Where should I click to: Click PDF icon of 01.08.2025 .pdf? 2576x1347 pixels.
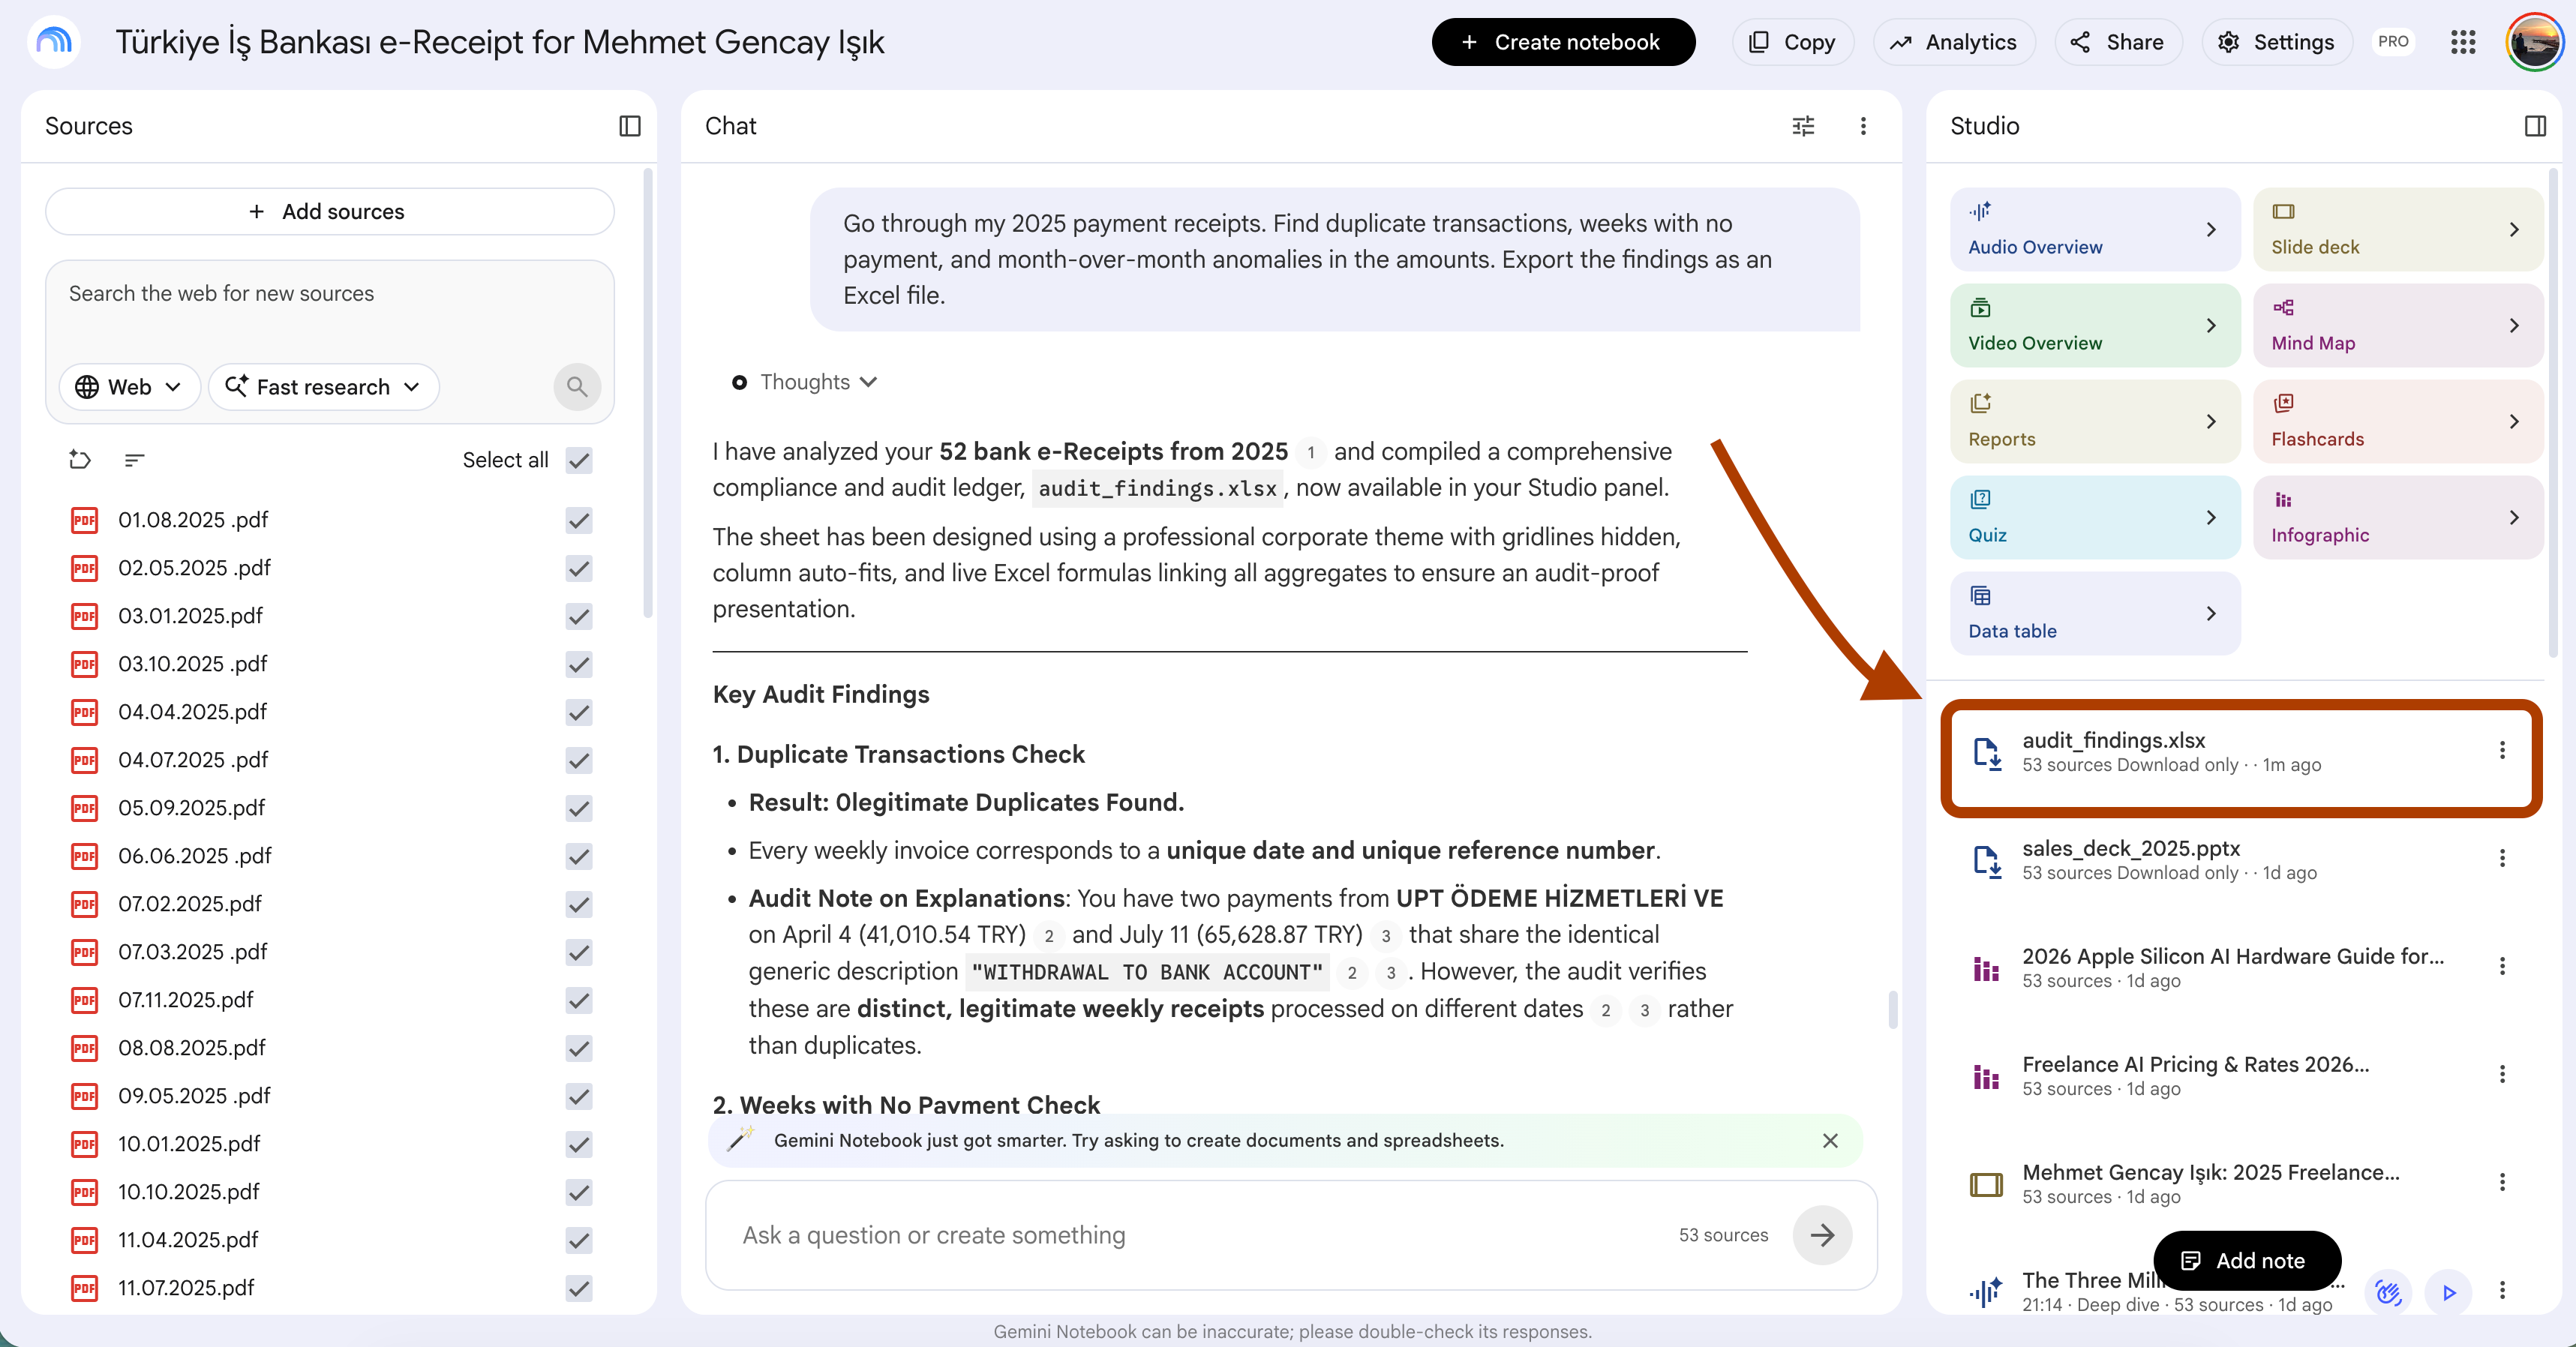pyautogui.click(x=85, y=520)
